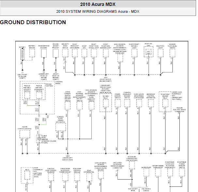Click '2010 SYSTEM WIRING DIAGRAMS Acura - MDX' subtitle
This screenshot has height=192, width=198.
(98, 11)
